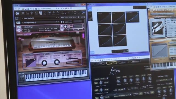176x99 pixels.
Task: Click solo button on Alicias Keys instrument
Action: click(x=62, y=26)
